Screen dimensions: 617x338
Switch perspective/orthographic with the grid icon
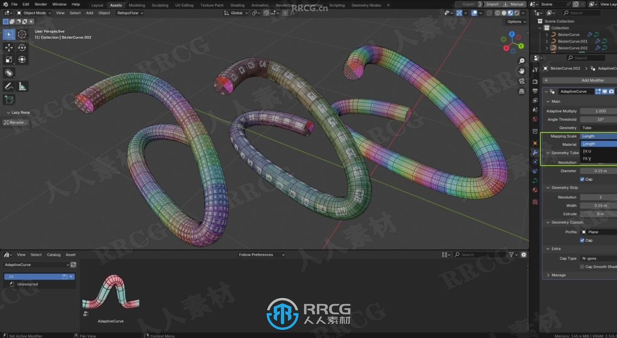(522, 91)
